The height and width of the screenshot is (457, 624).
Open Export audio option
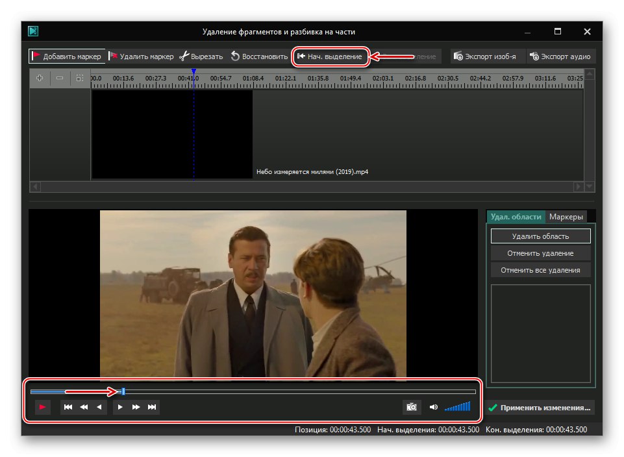pos(562,56)
